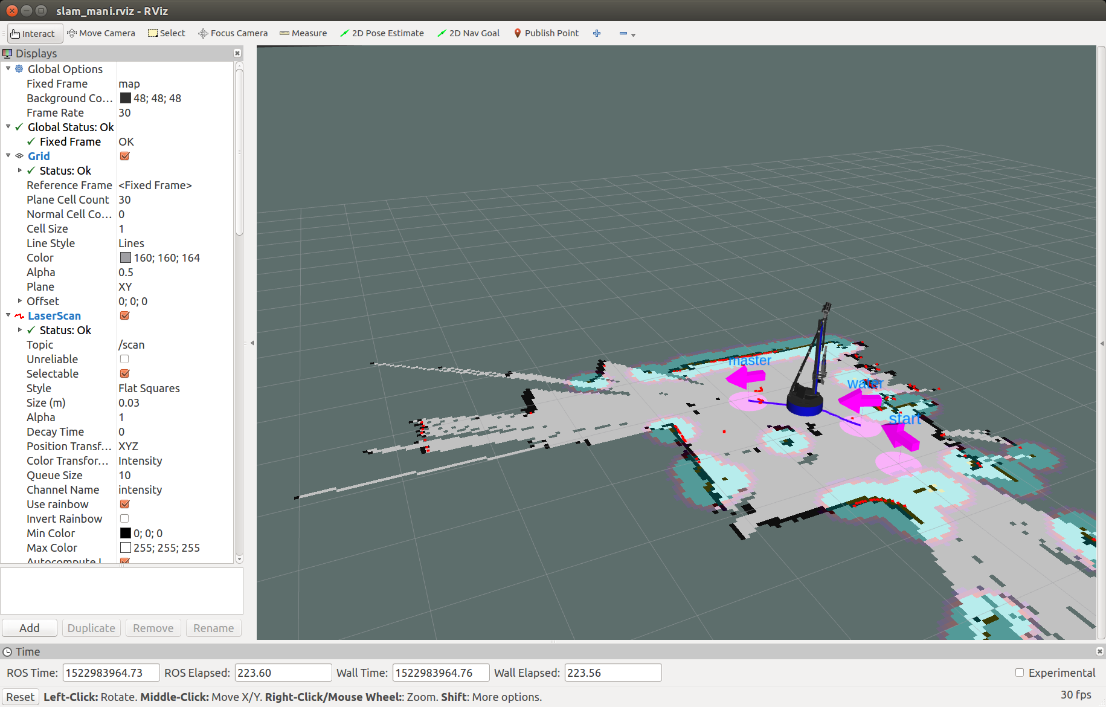Pick the Measure tool
This screenshot has width=1106, height=707.
303,33
